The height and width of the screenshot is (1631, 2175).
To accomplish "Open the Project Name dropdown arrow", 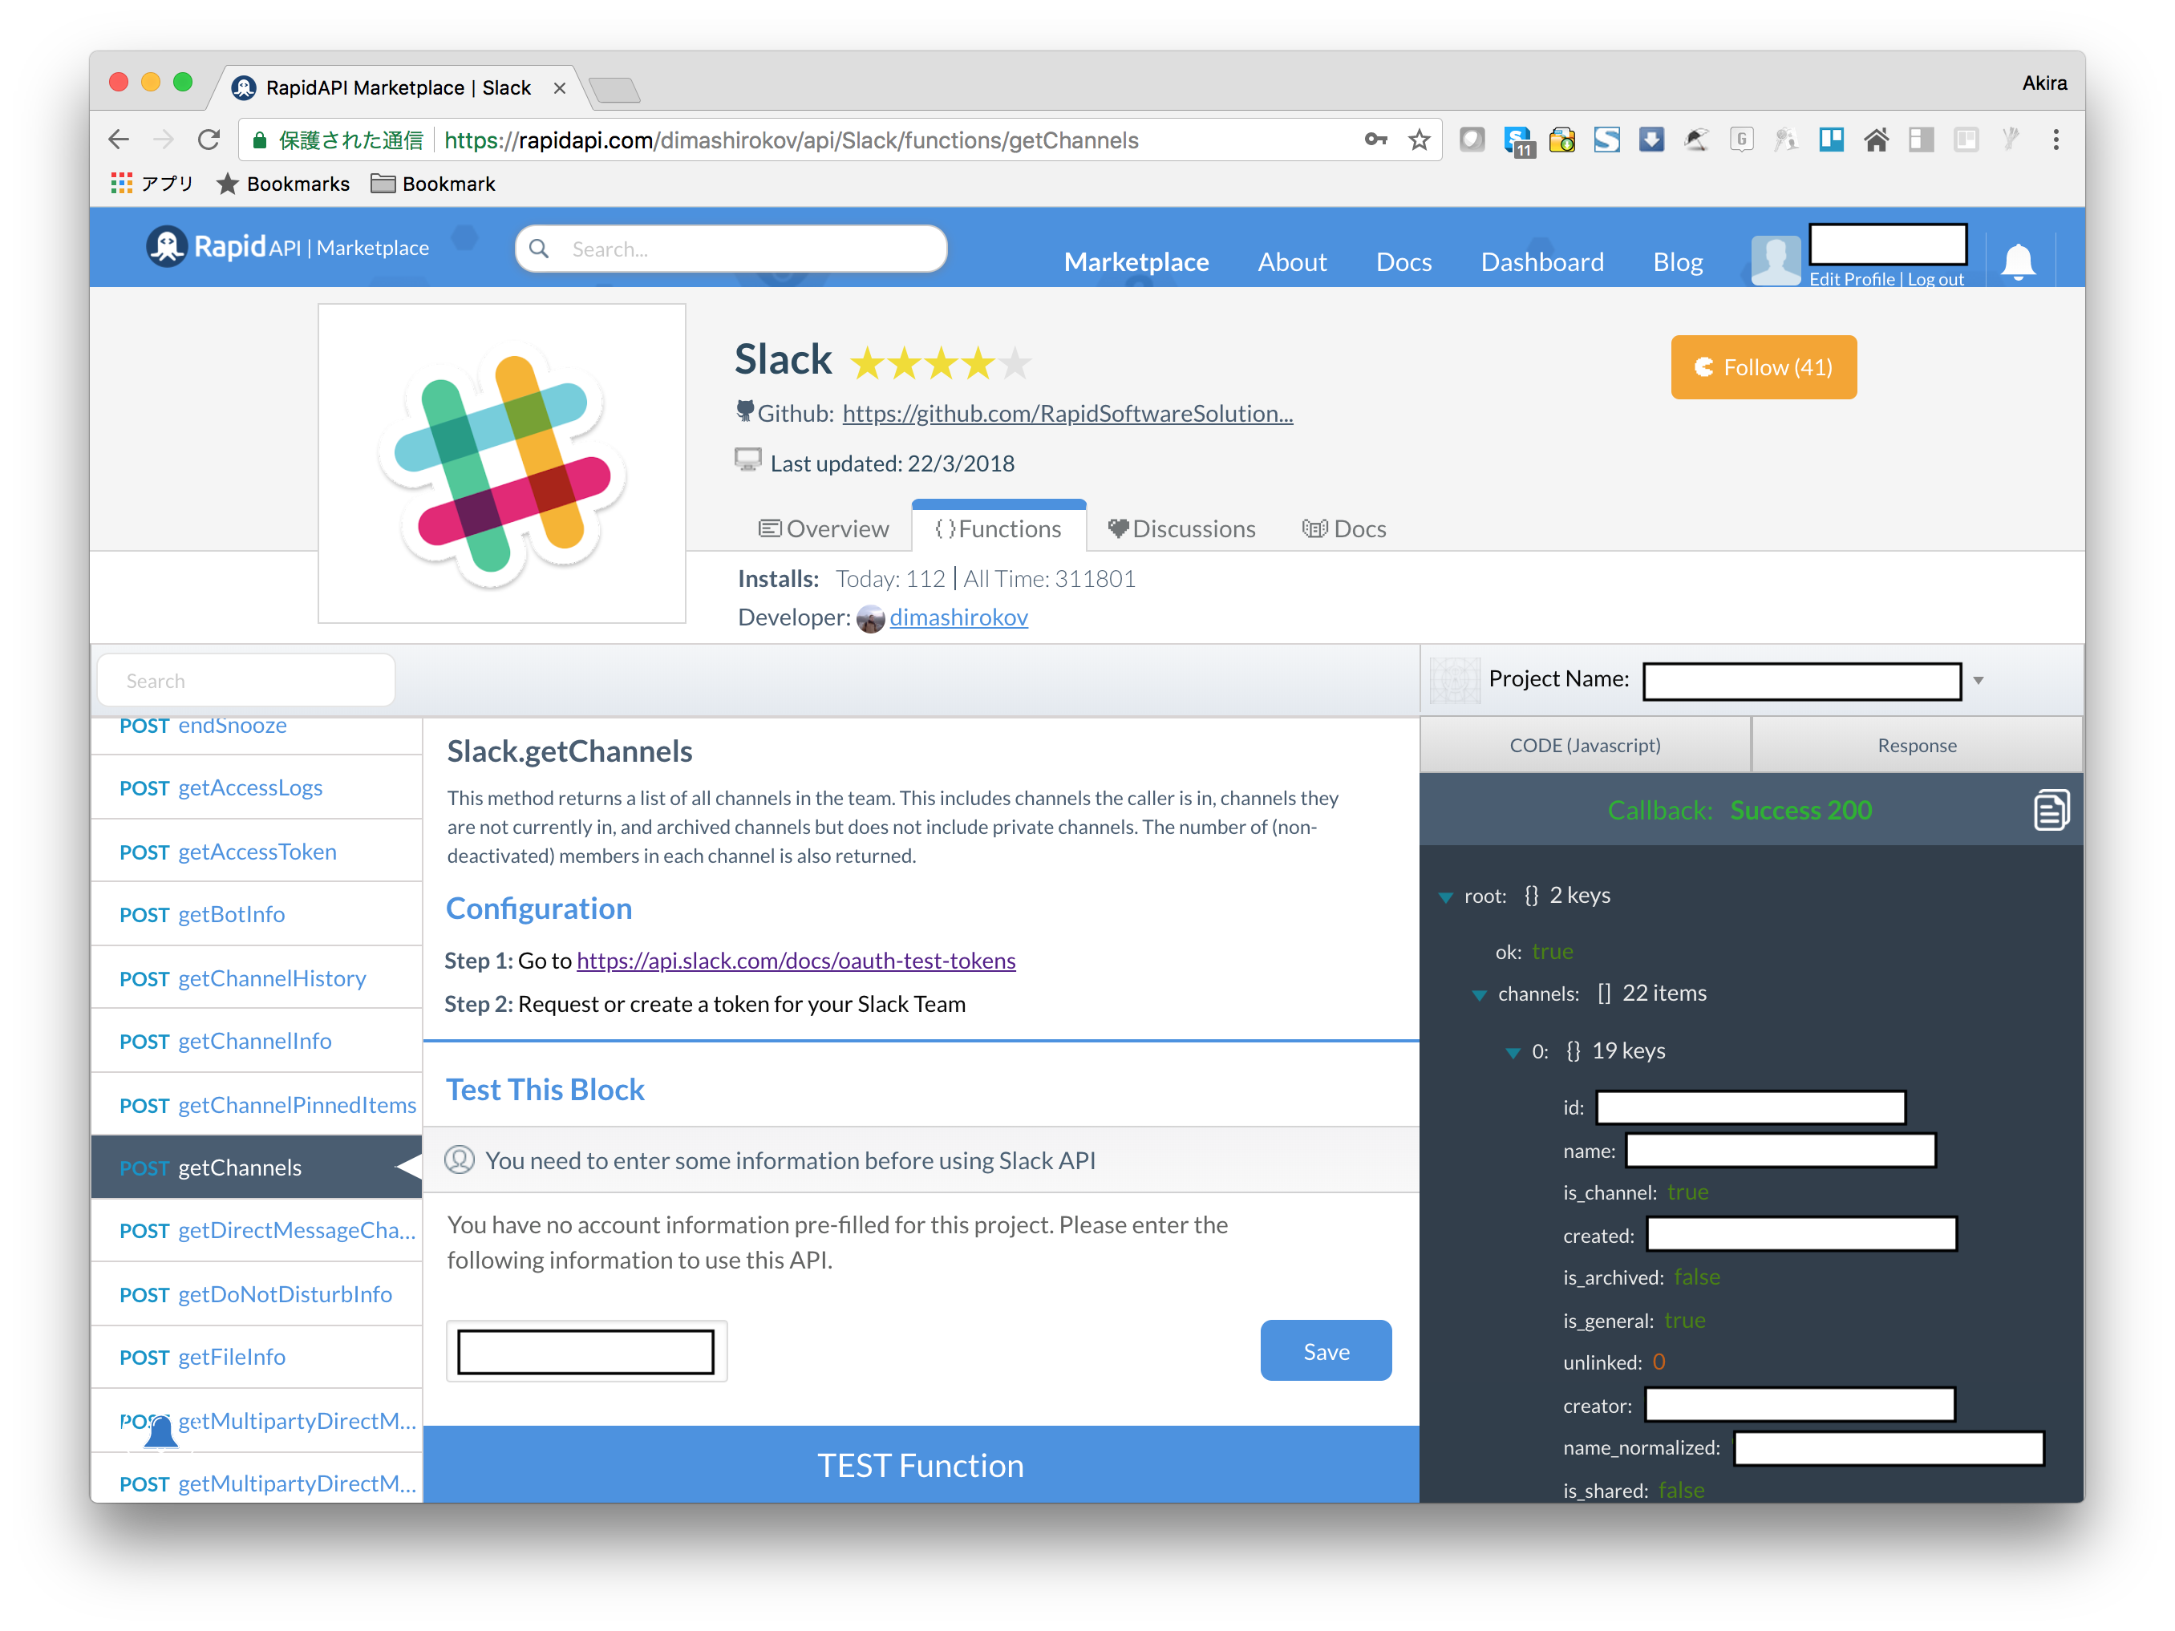I will 1979,680.
